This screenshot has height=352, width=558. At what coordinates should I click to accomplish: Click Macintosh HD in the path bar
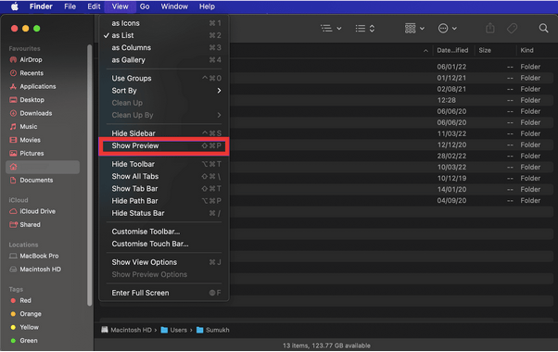click(127, 330)
